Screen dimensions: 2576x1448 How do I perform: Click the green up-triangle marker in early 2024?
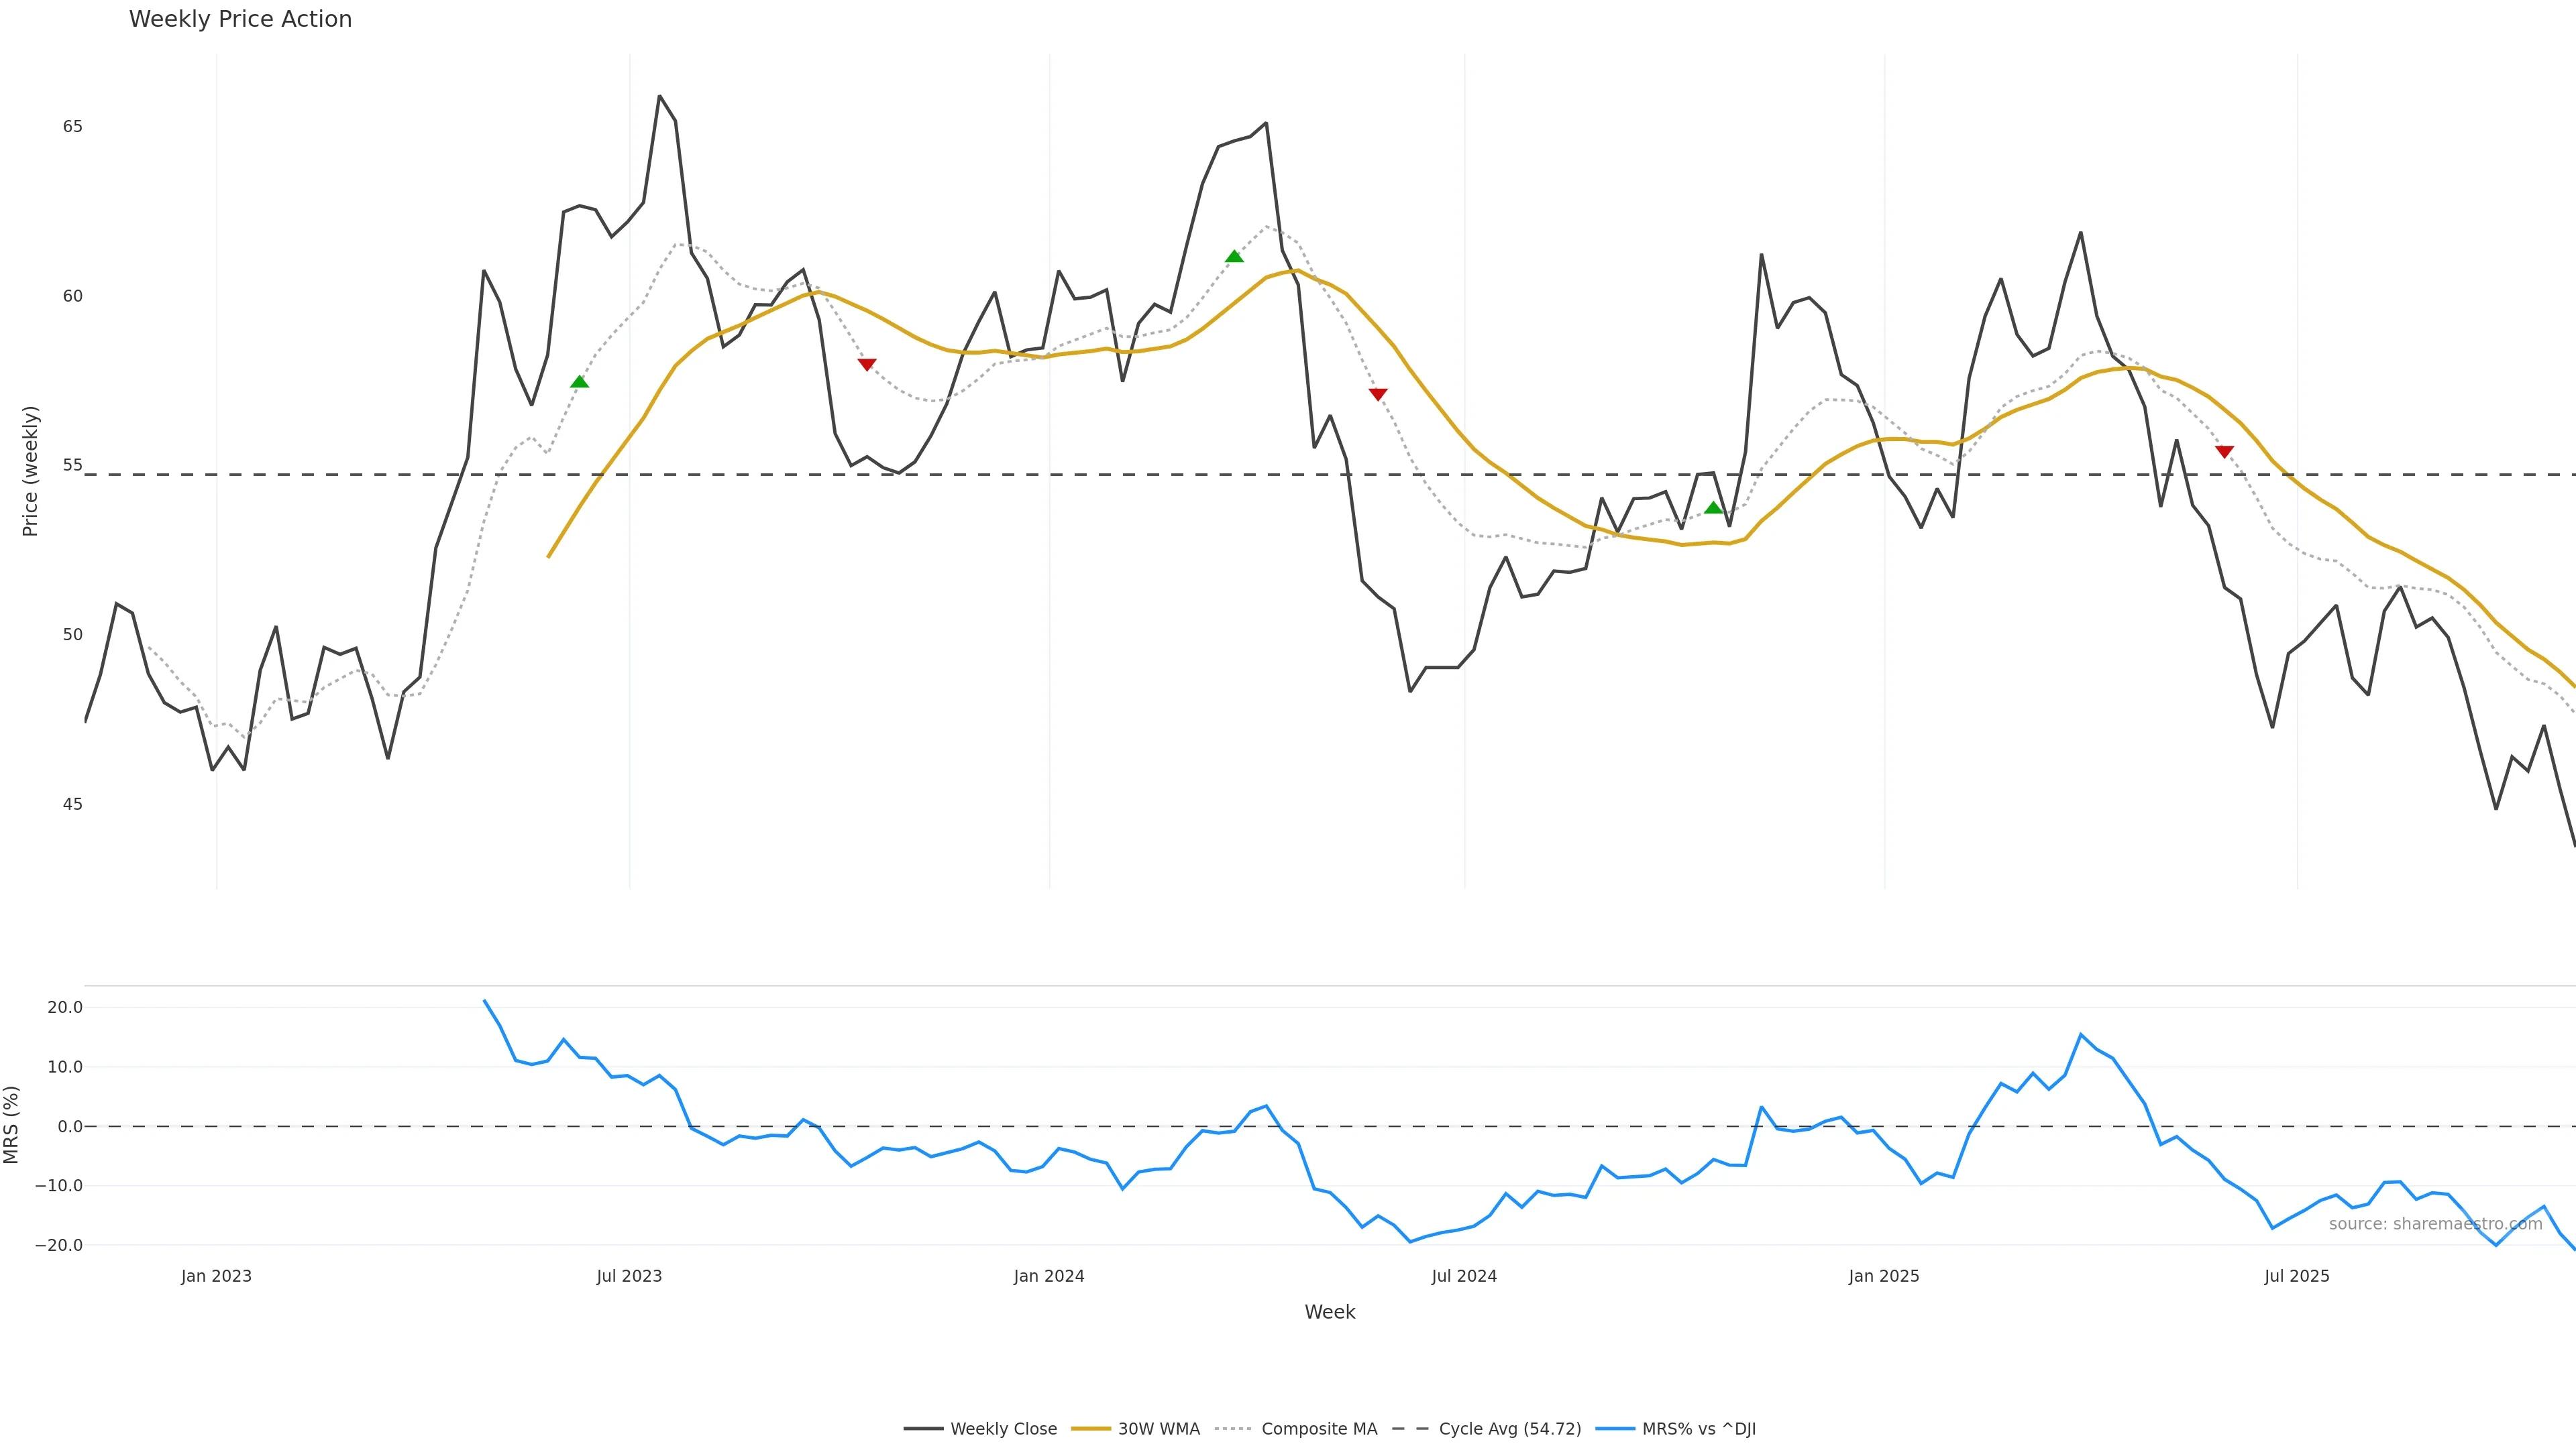pyautogui.click(x=1234, y=257)
